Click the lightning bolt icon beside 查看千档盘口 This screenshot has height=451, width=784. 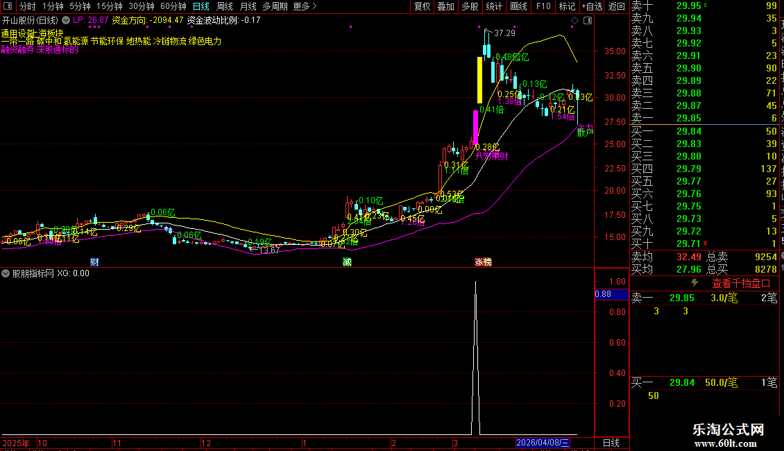[694, 283]
